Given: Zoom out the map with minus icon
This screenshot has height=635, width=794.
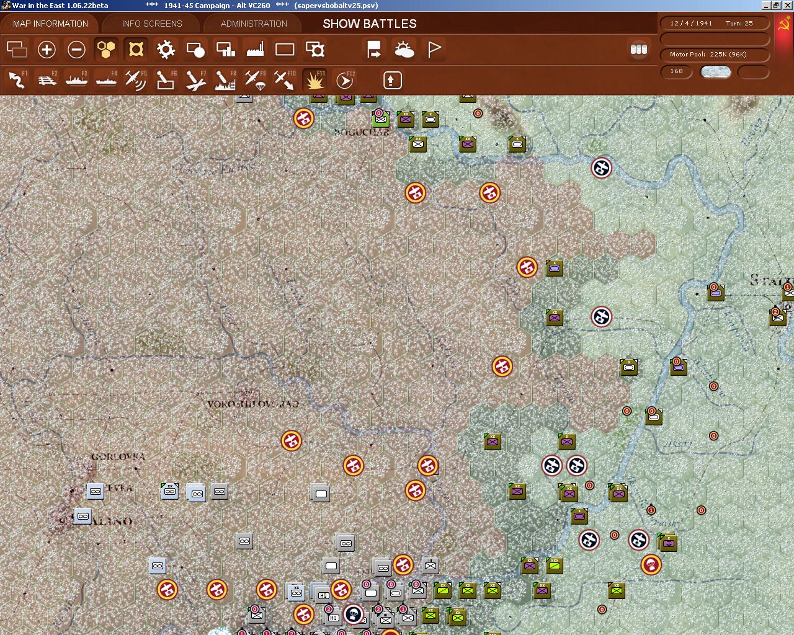Looking at the screenshot, I should click(x=76, y=50).
